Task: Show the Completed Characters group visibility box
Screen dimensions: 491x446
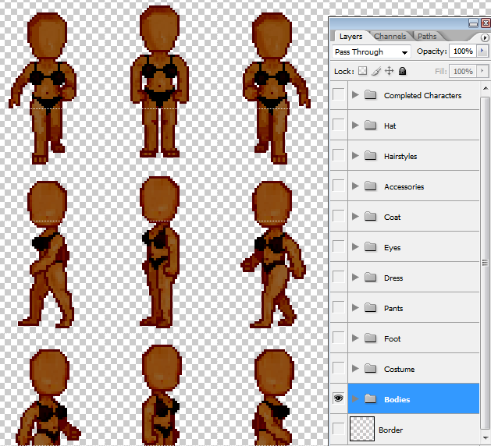Action: tap(339, 94)
